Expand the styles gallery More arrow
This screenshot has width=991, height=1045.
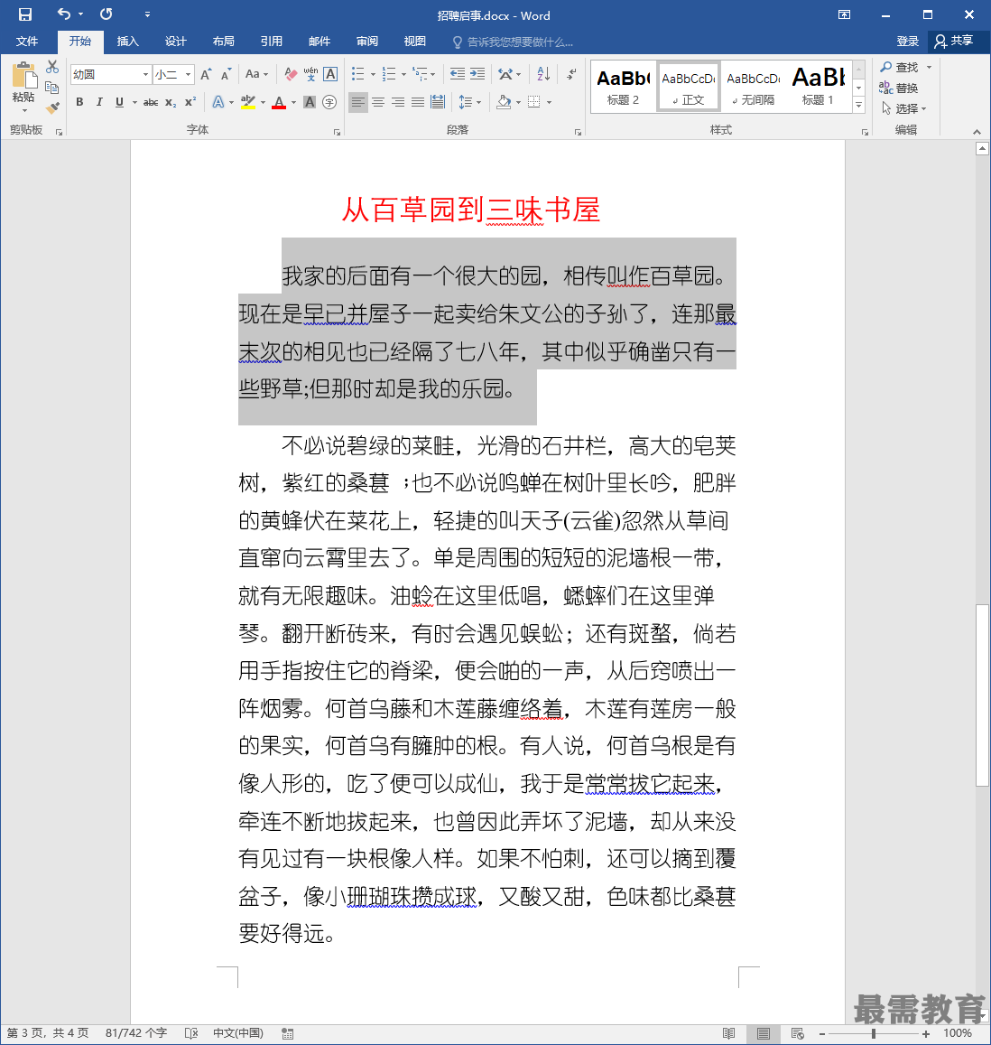coord(859,106)
